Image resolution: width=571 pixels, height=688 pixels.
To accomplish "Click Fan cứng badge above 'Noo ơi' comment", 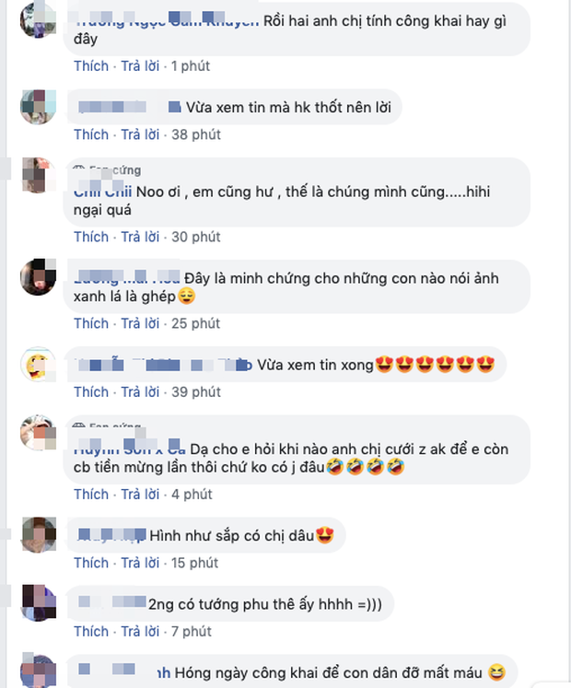I will (x=107, y=169).
